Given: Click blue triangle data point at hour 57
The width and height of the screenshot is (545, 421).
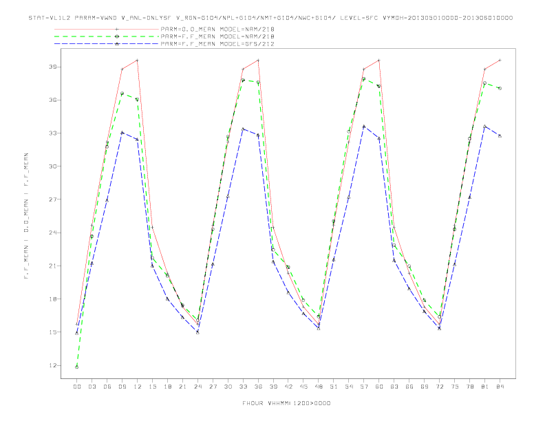Looking at the screenshot, I should pyautogui.click(x=364, y=127).
